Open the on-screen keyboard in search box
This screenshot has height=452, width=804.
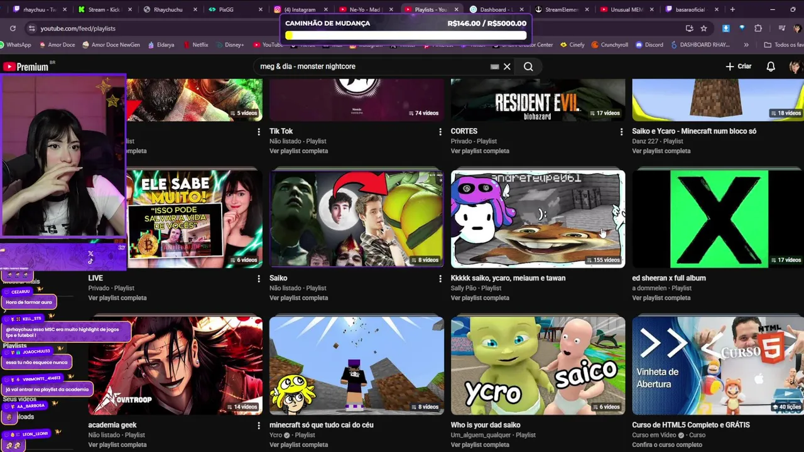click(x=495, y=67)
